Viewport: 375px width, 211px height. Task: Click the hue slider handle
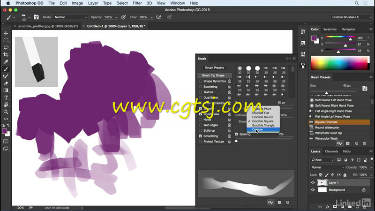(x=350, y=39)
